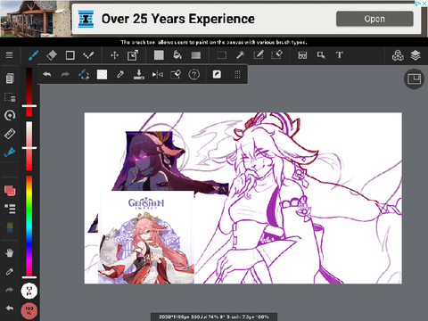Screen dimensions: 428x321
Task: Open the Layers panel
Action: coord(416,55)
